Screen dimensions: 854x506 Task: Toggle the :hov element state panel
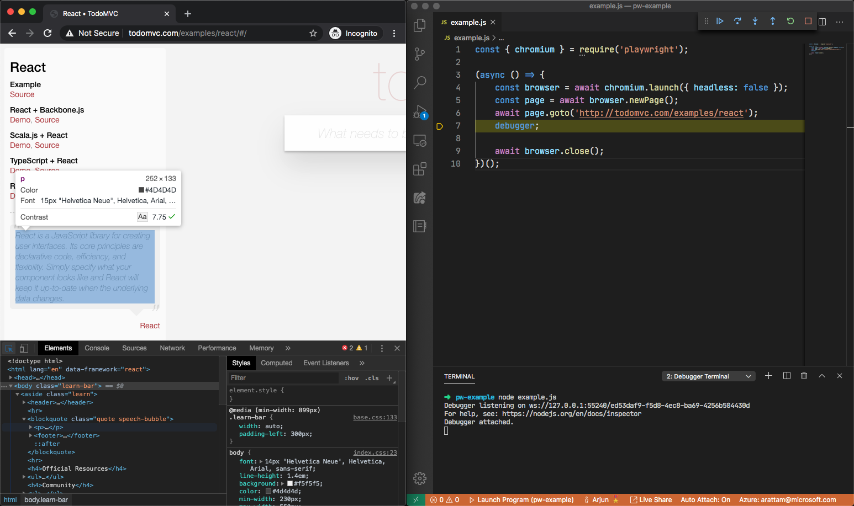click(x=351, y=378)
